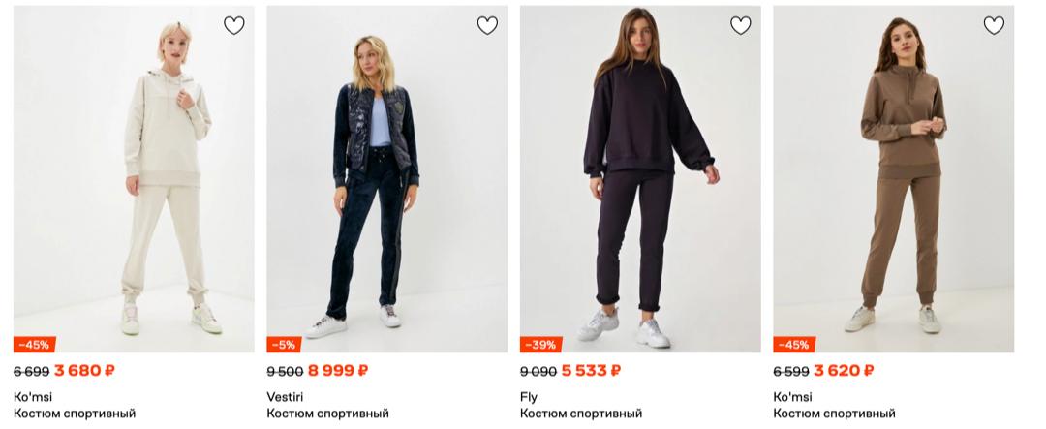Click the 3 680 ₽ discounted price
The image size is (1046, 429).
(84, 370)
